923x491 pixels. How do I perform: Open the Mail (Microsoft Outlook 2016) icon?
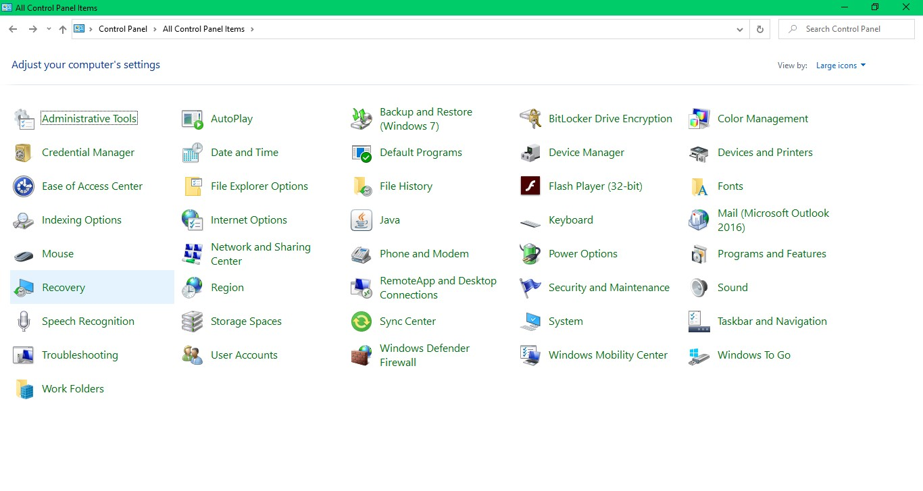click(x=699, y=220)
